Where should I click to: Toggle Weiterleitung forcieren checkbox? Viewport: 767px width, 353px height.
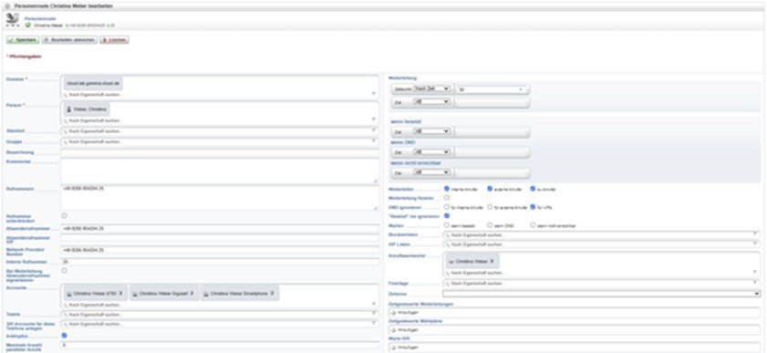(x=447, y=198)
